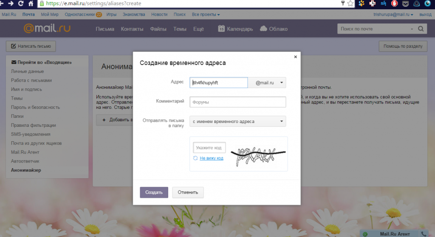Open the Письма tab

(105, 29)
